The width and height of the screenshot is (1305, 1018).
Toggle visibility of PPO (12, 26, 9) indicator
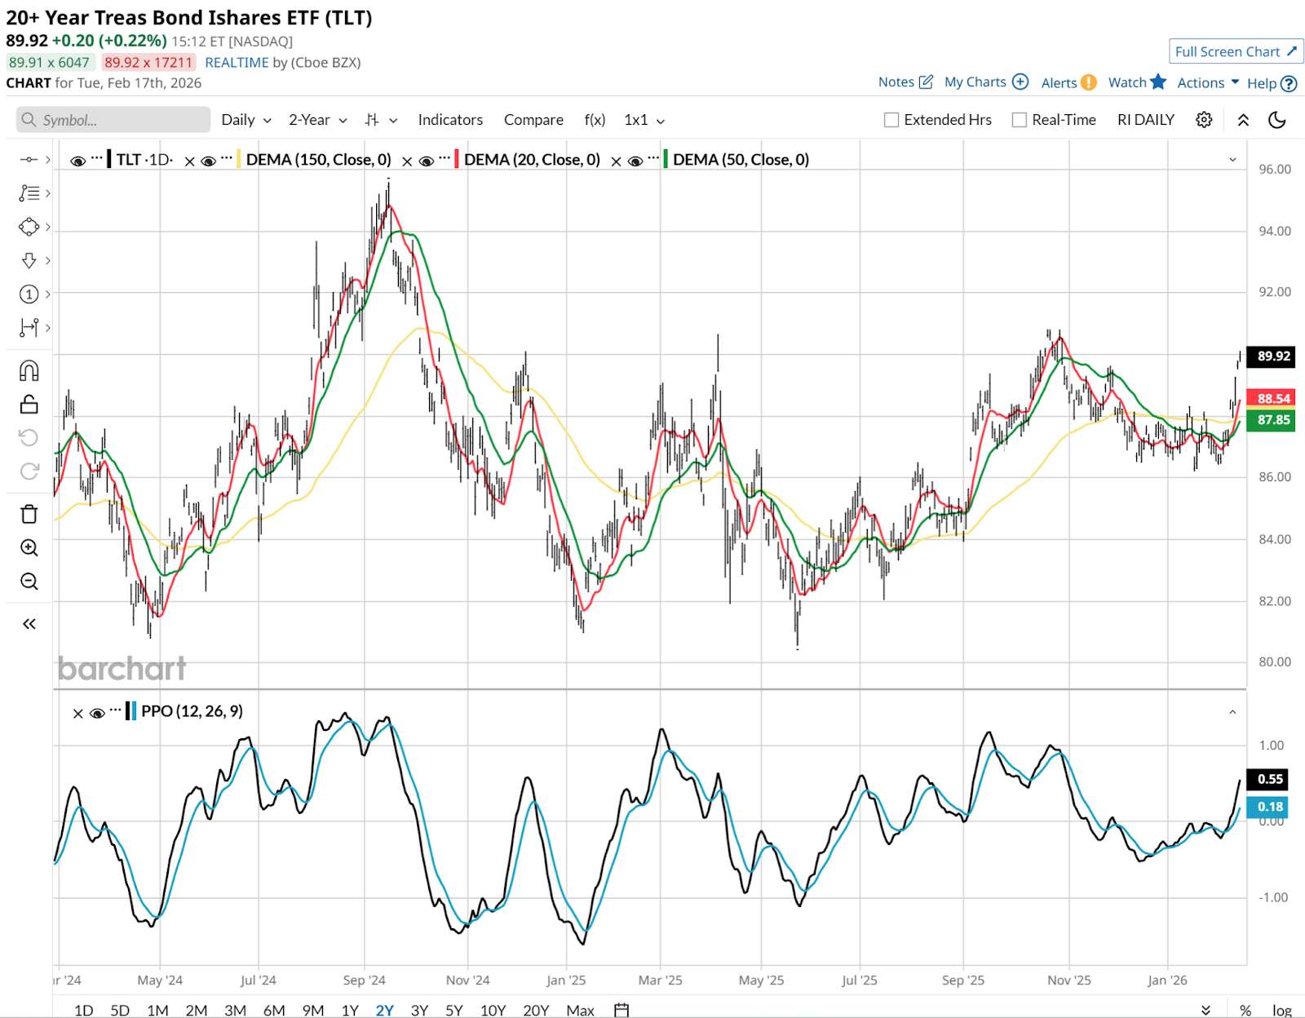point(97,713)
